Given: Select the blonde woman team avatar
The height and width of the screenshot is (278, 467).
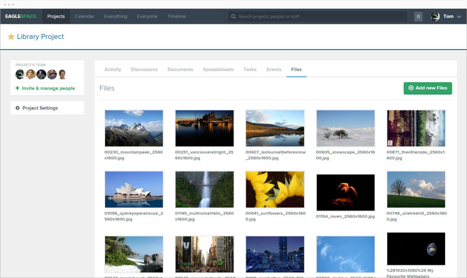Looking at the screenshot, I should pos(31,74).
